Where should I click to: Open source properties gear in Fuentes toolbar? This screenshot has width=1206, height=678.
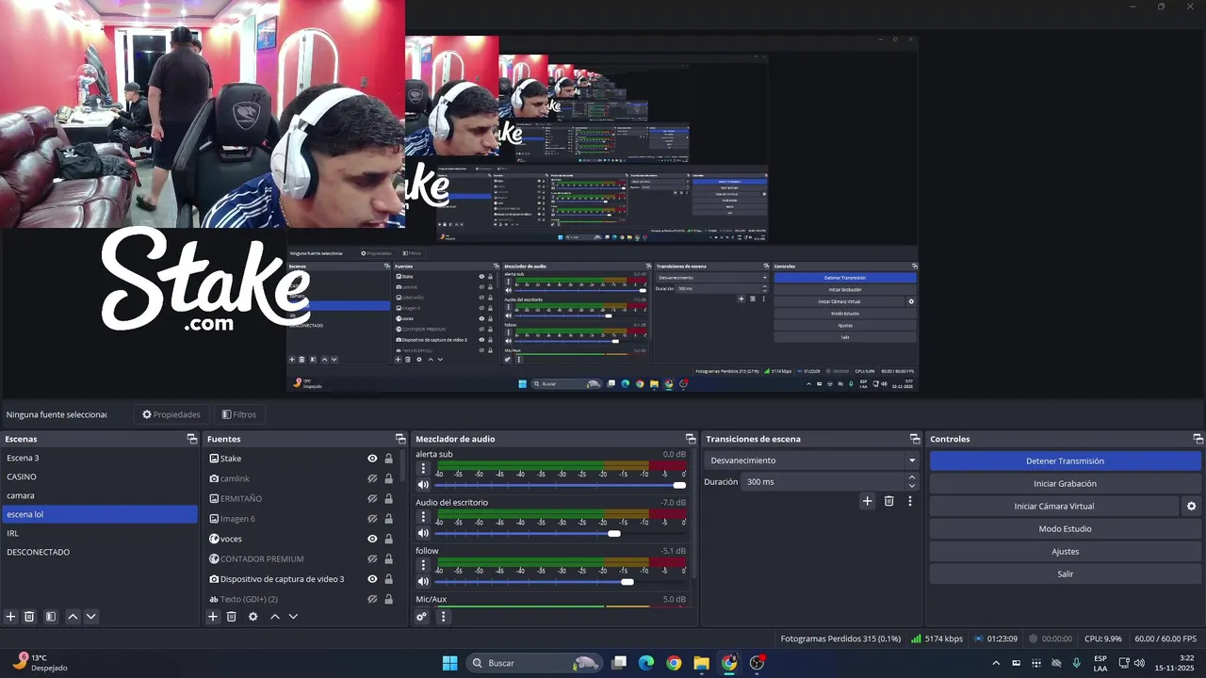[x=253, y=617]
